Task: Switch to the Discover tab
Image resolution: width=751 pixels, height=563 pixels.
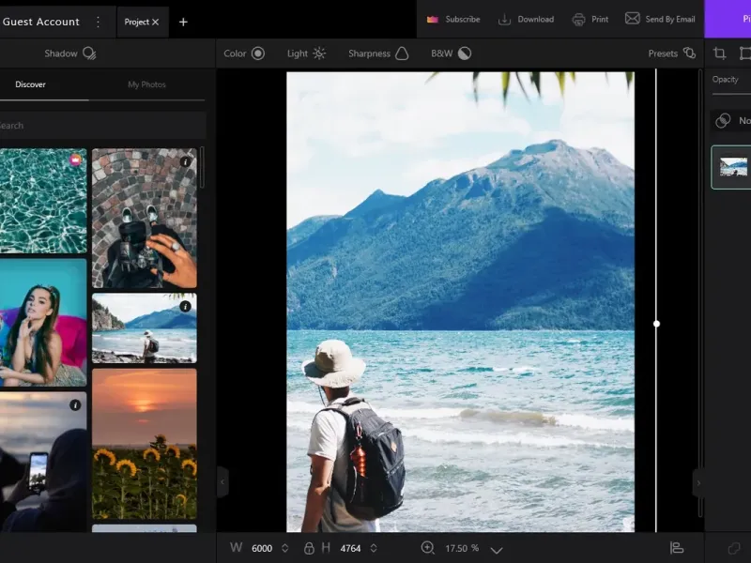Action: (30, 84)
